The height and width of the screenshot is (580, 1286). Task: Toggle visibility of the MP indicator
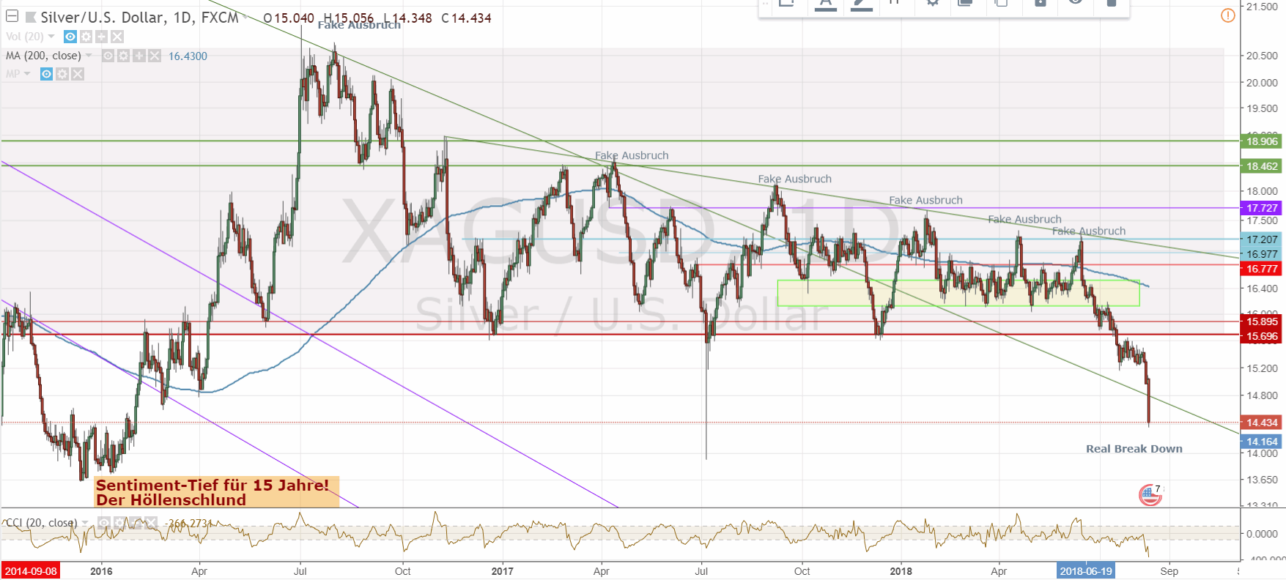coord(46,74)
